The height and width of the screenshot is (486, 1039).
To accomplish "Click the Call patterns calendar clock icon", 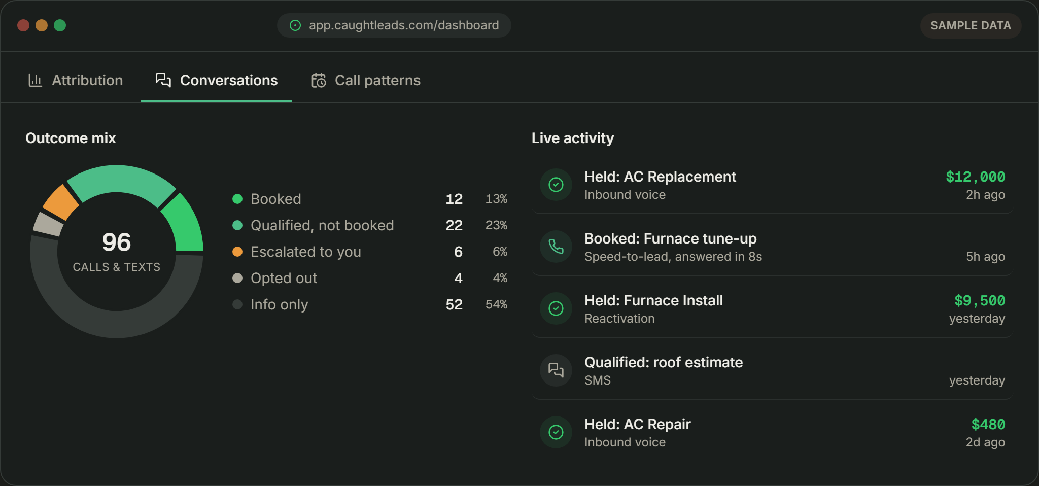I will 319,80.
